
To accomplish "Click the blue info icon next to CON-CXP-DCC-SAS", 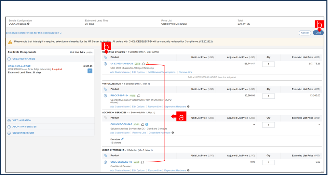I will pyautogui.click(x=147, y=124).
